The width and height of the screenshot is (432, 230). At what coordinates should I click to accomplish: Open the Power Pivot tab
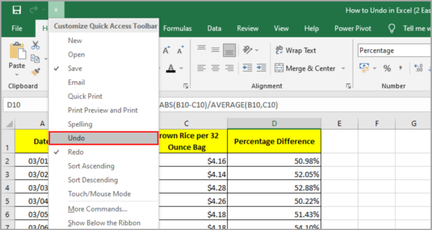(x=353, y=28)
